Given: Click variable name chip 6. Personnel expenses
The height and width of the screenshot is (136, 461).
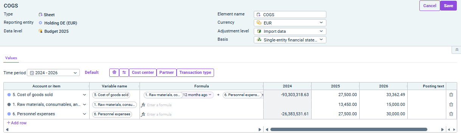Looking at the screenshot, I should coord(112,114).
